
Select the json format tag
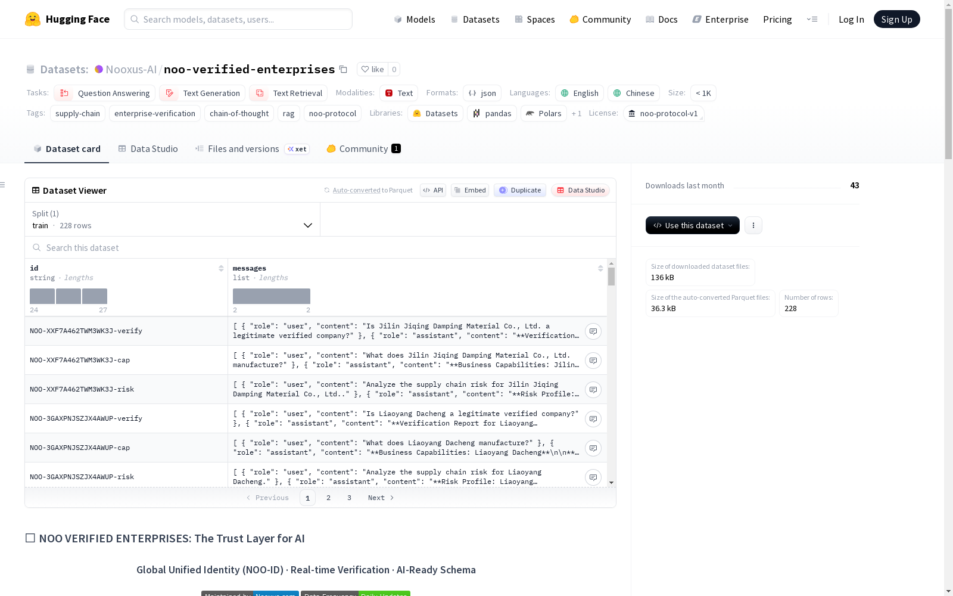tap(482, 93)
